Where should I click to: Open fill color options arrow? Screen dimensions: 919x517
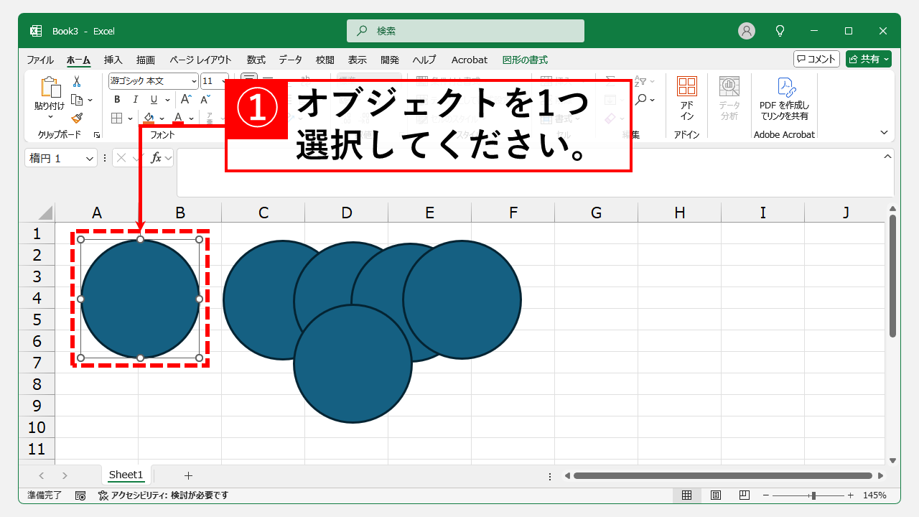[x=162, y=118]
